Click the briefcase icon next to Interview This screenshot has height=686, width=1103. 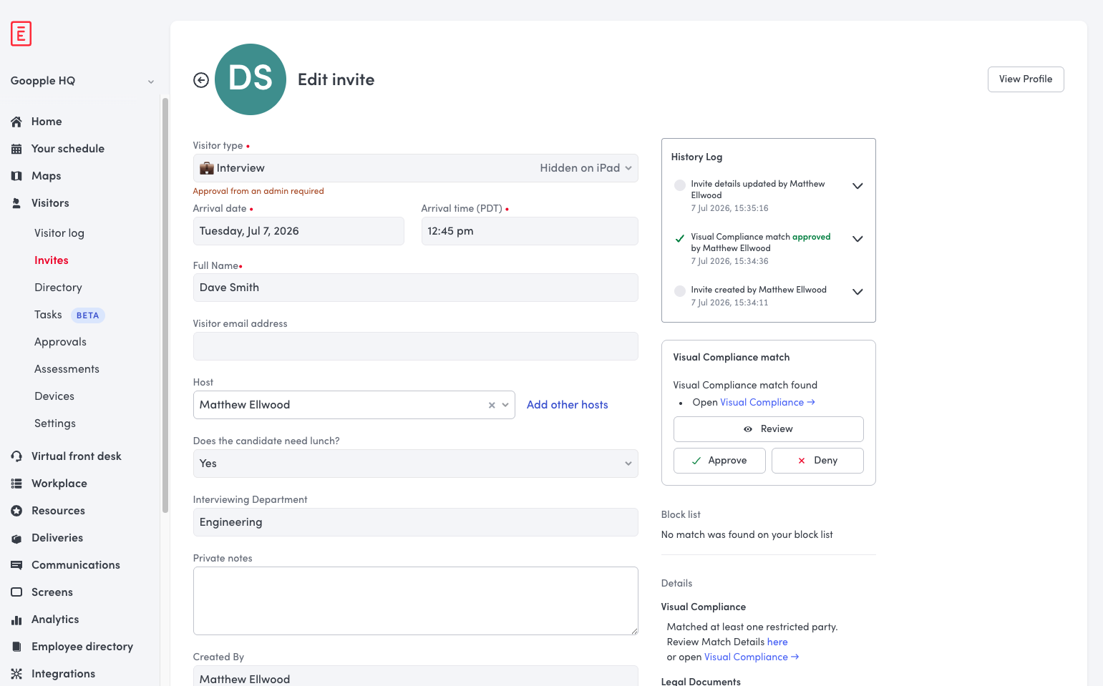tap(207, 168)
